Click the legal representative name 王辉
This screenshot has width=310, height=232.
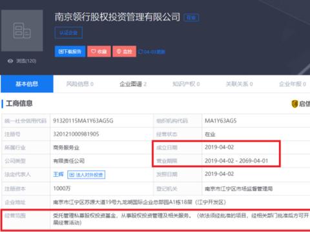[x=58, y=174]
